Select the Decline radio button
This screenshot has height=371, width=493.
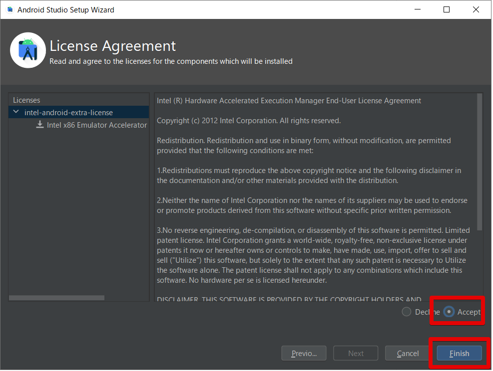coord(407,312)
